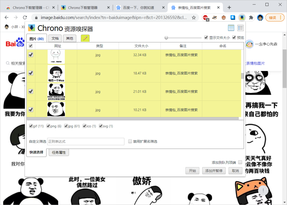287x205 pixels.
Task: Click the Chrono logo in the sniffer header
Action: pyautogui.click(x=31, y=28)
